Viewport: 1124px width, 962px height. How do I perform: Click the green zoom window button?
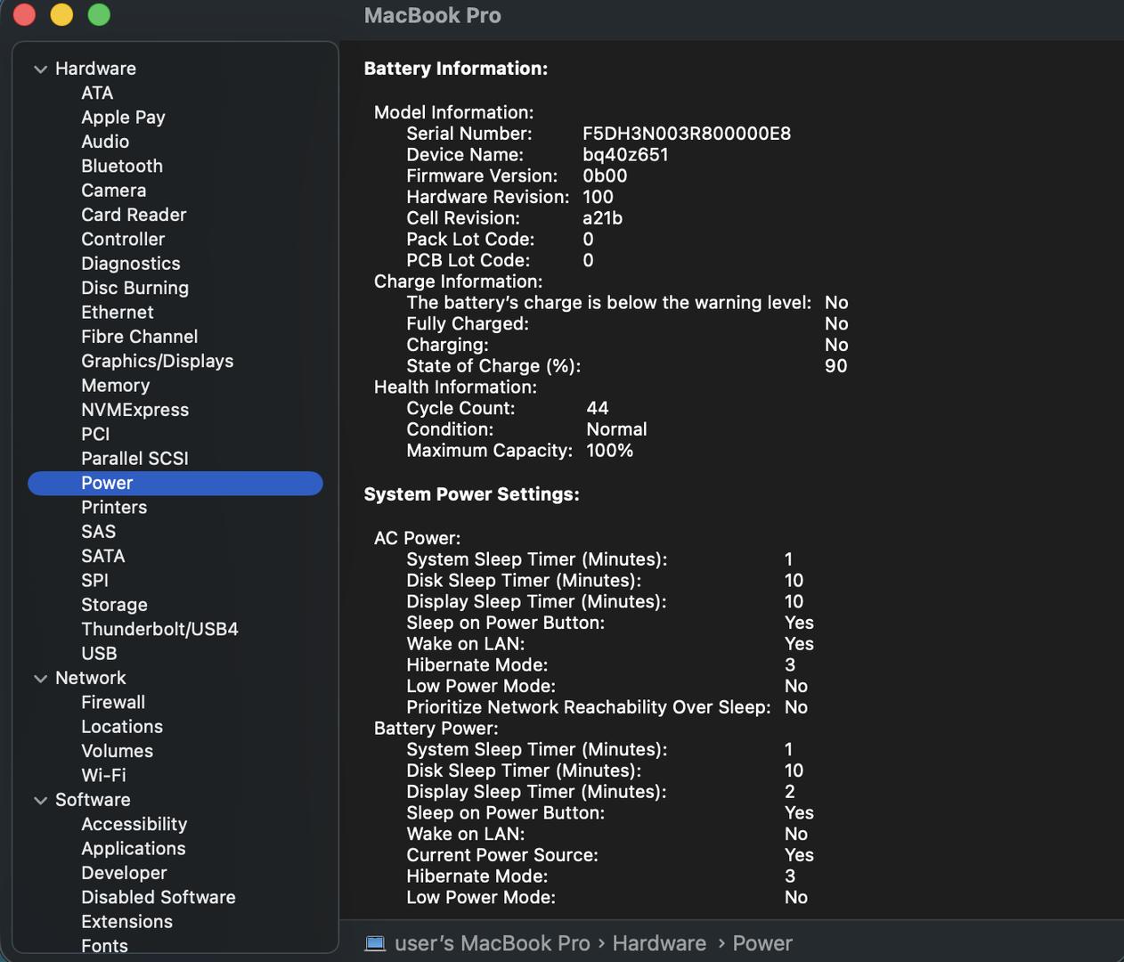(x=99, y=15)
